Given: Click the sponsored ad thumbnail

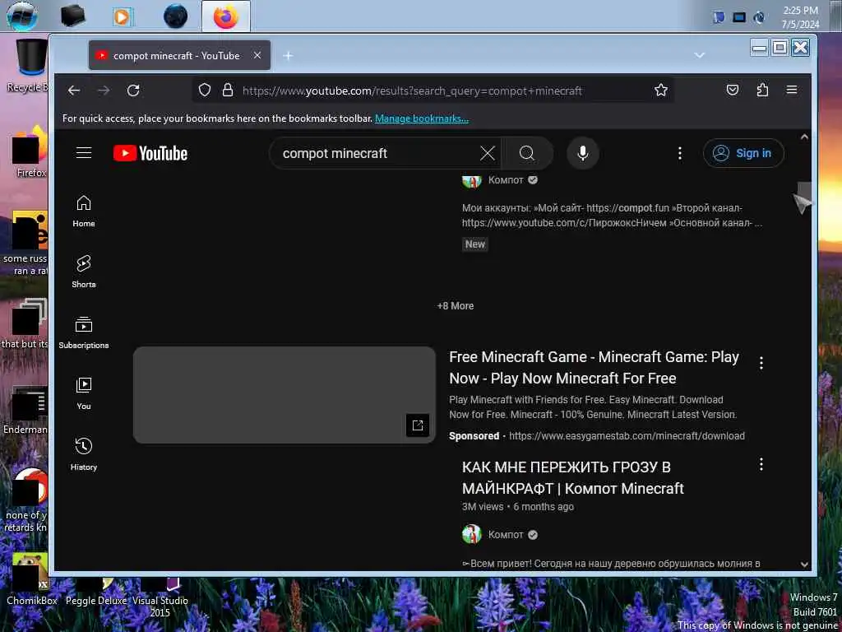Looking at the screenshot, I should point(284,395).
